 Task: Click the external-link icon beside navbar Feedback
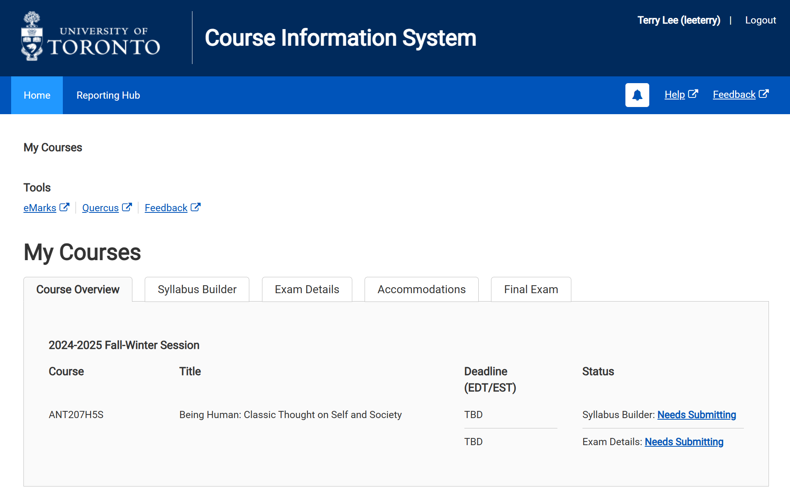coord(764,93)
